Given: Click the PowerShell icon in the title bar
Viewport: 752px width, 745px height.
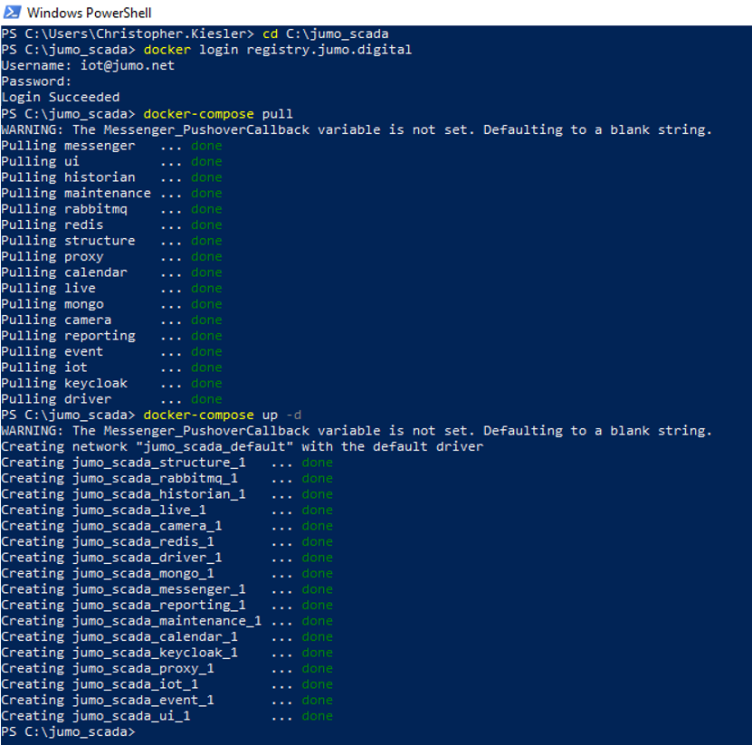Looking at the screenshot, I should pos(12,13).
